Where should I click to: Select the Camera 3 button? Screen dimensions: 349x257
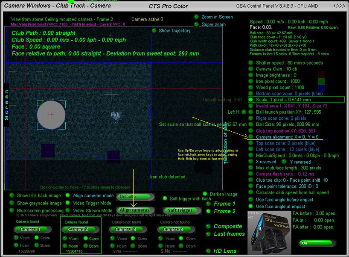[128, 229]
